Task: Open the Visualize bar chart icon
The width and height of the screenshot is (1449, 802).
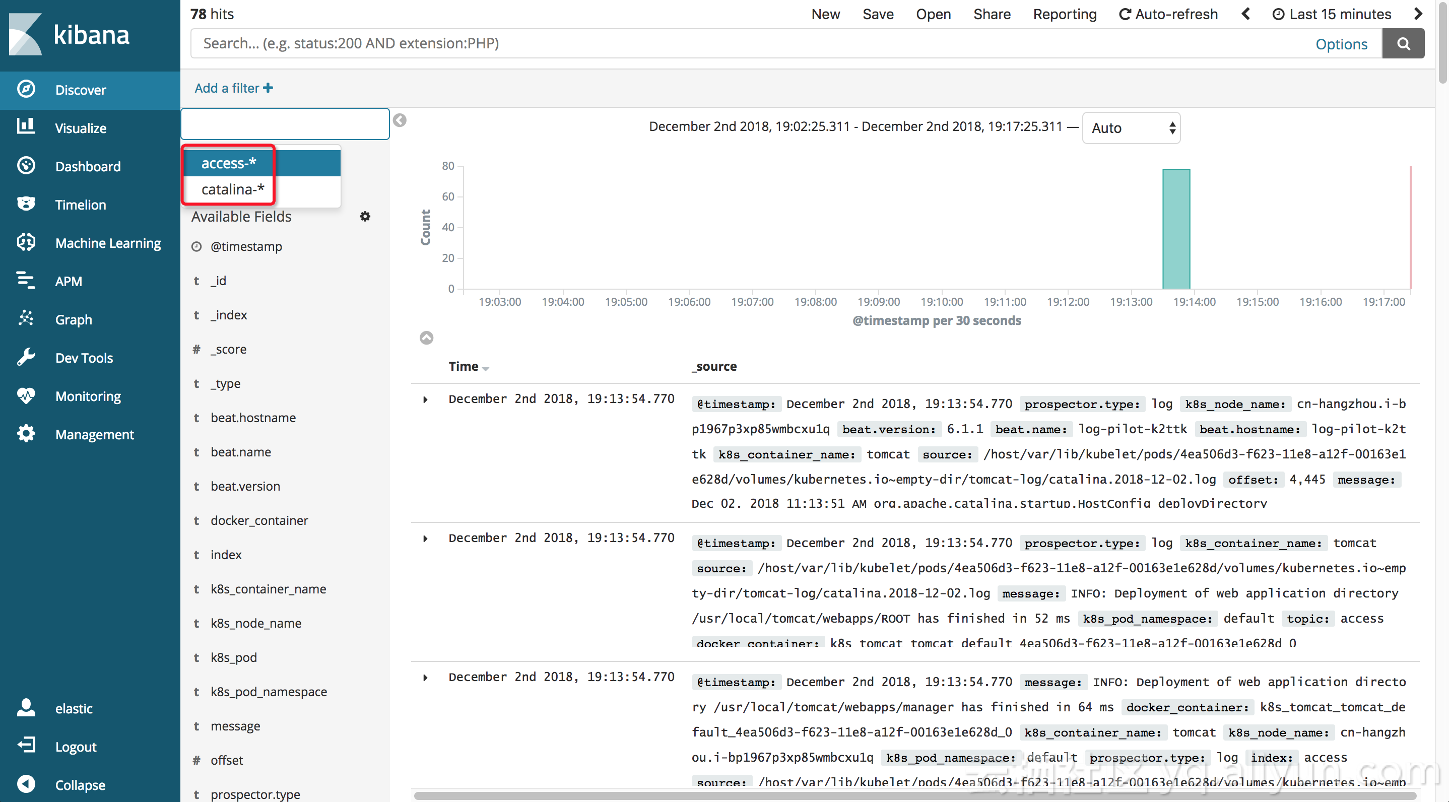Action: [26, 126]
